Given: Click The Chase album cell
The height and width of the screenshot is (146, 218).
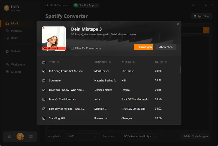Looking at the screenshot, I should click(128, 71).
